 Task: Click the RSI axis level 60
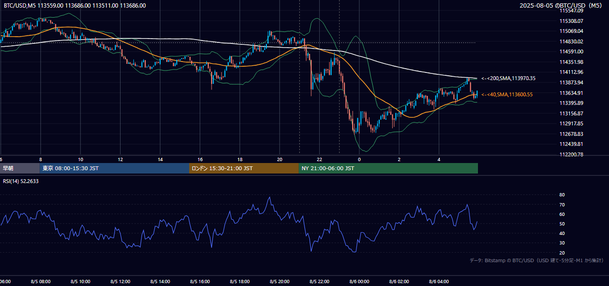point(562,214)
